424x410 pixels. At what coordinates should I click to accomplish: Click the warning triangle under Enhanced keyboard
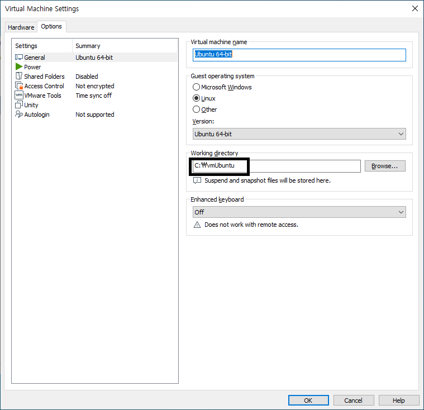(x=197, y=225)
